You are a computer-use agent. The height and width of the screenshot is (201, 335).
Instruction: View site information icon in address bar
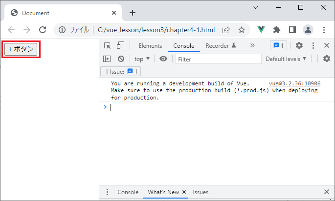click(62, 30)
